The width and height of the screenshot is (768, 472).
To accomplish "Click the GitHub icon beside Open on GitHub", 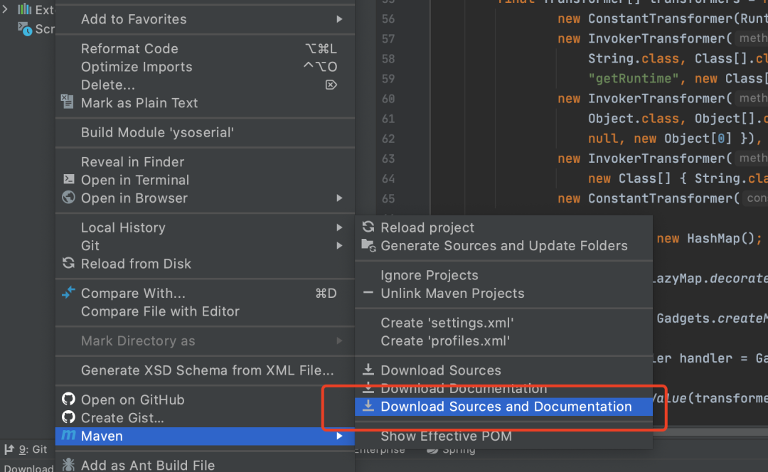I will 68,399.
